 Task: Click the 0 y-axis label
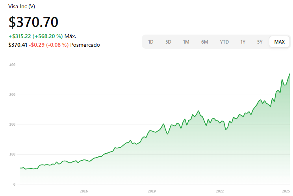point(15,185)
